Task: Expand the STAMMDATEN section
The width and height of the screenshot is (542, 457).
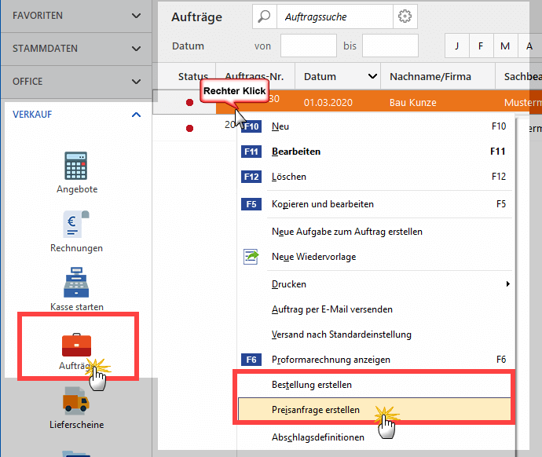Action: coord(137,49)
